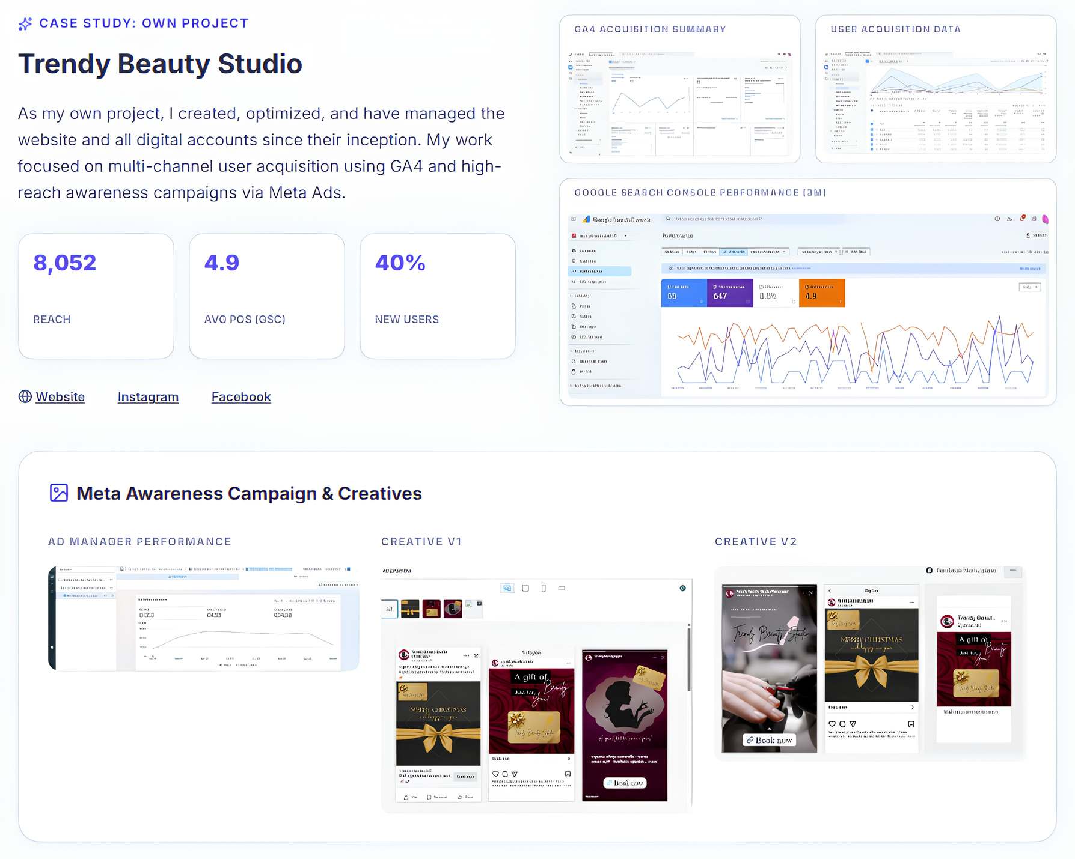The width and height of the screenshot is (1075, 859).
Task: Click the purple 647 tile in Search Console screenshot
Action: pos(730,293)
